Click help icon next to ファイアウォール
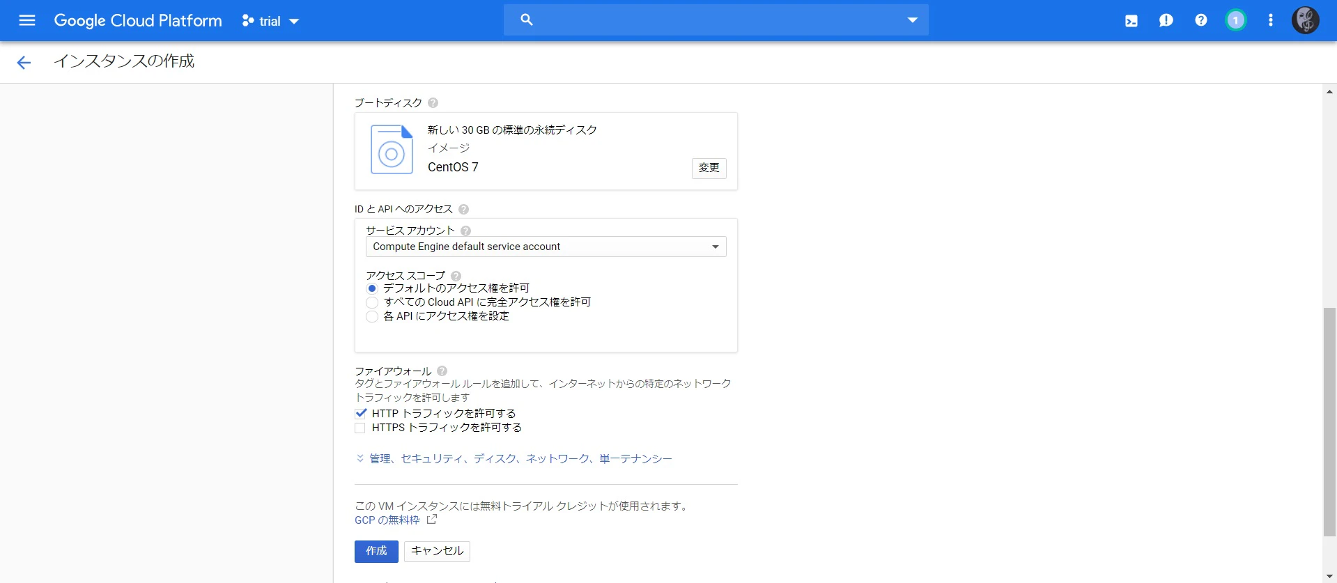 [442, 371]
